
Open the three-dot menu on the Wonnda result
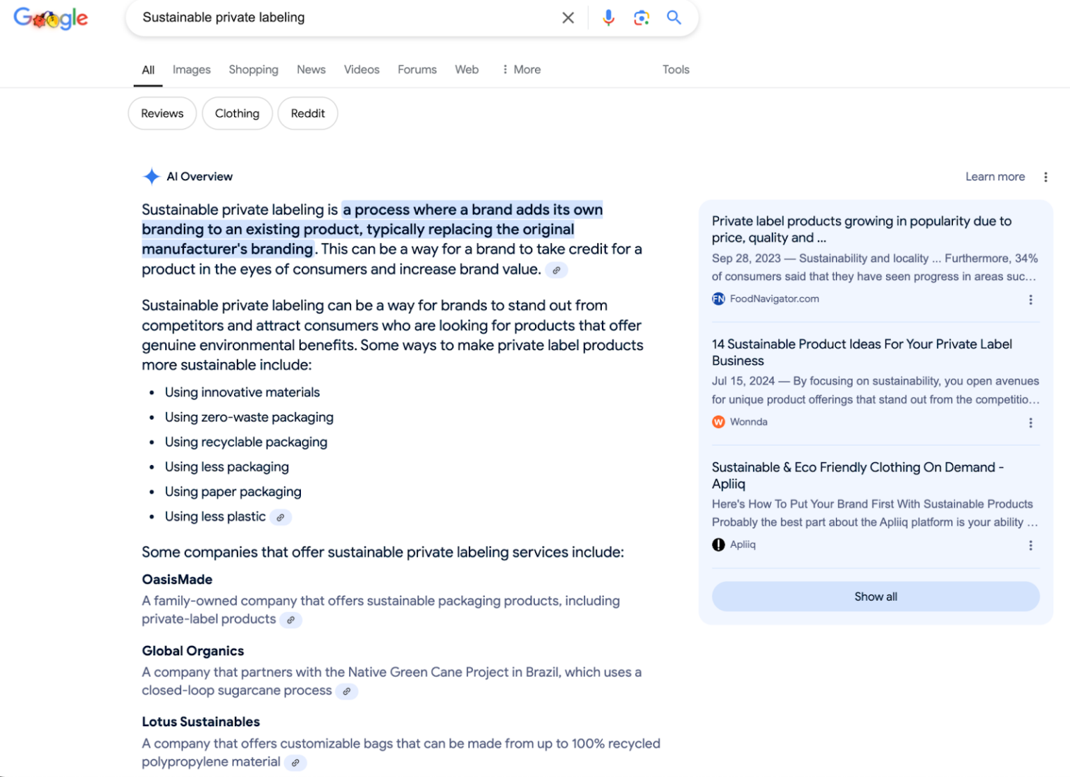point(1031,423)
